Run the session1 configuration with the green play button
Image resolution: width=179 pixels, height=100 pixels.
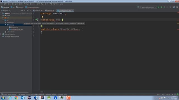(x=158, y=7)
